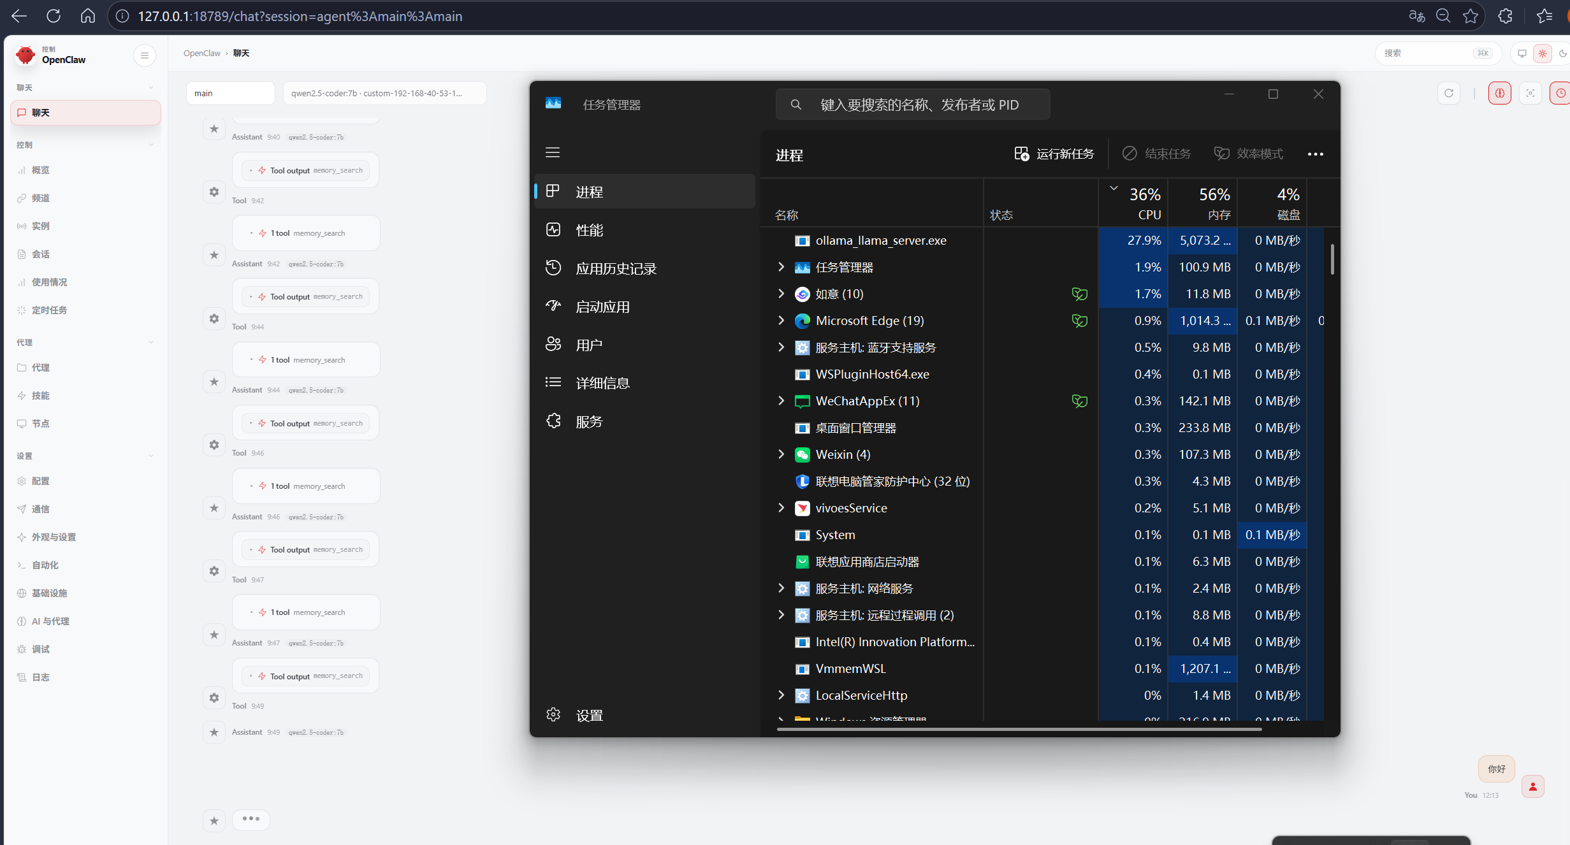Image resolution: width=1570 pixels, height=845 pixels.
Task: Open the main session selector
Action: tap(230, 93)
